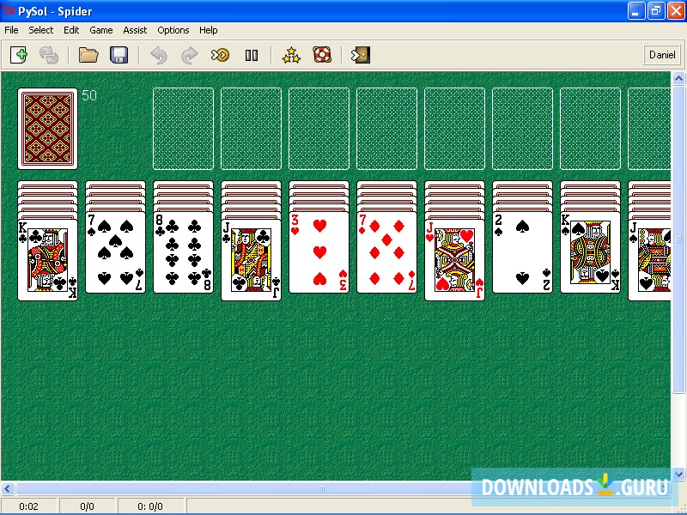687x515 pixels.
Task: Click the vertical scrollbar up arrow
Action: 678,79
